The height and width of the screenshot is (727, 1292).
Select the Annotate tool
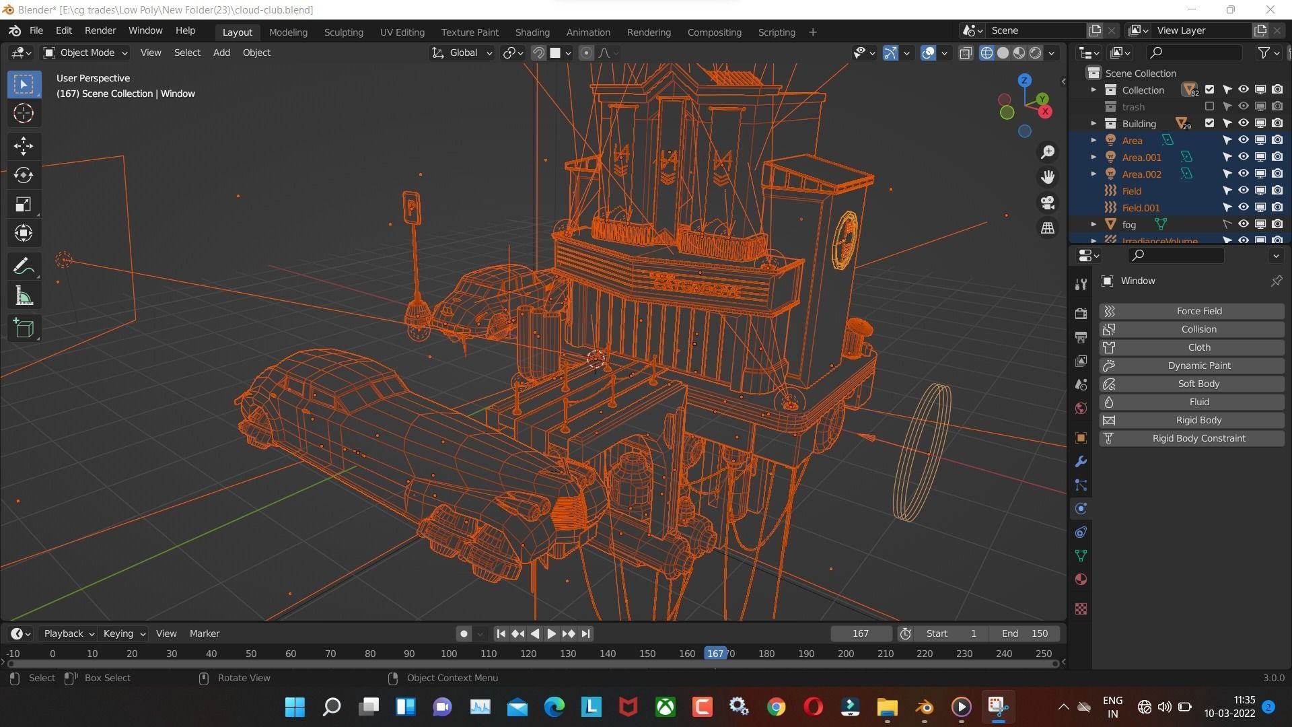click(24, 267)
